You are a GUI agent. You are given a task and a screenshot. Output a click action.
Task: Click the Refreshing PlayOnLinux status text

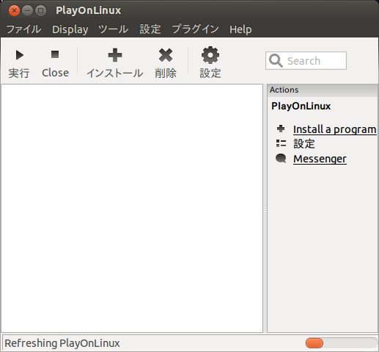(x=62, y=343)
